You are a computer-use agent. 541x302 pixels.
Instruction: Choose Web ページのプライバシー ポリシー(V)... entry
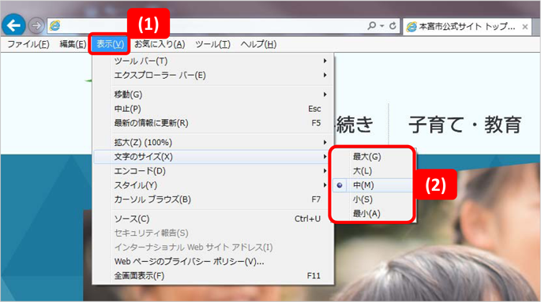click(x=213, y=262)
